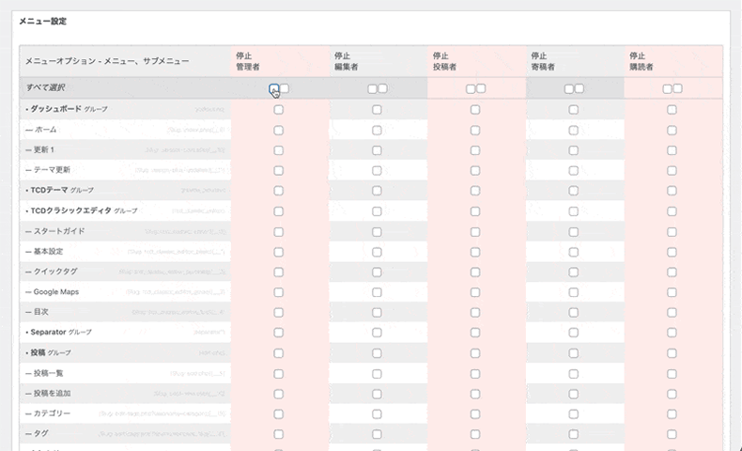Tick ダッシュボード checkbox in the 管理者 column
Screen dimensions: 742x451
point(278,109)
